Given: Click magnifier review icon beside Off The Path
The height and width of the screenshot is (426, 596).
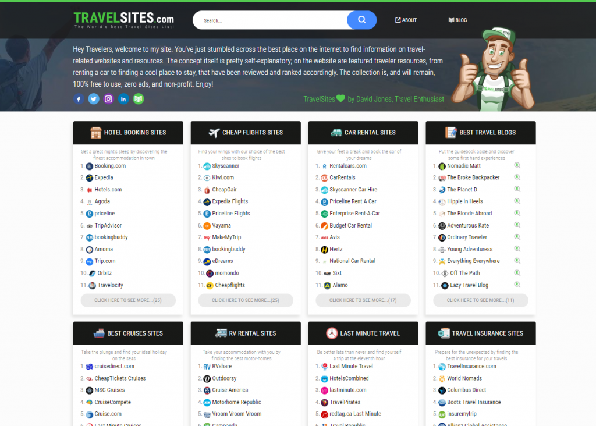Looking at the screenshot, I should pos(517,272).
